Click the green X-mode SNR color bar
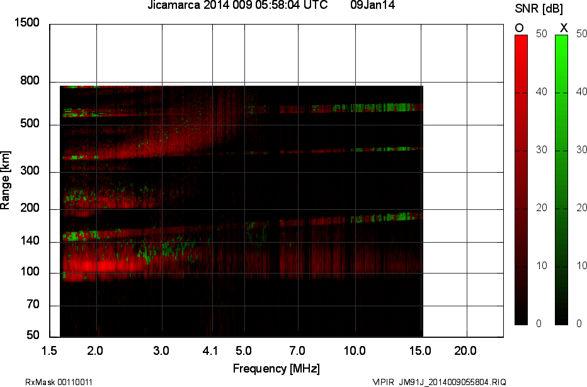 (561, 180)
